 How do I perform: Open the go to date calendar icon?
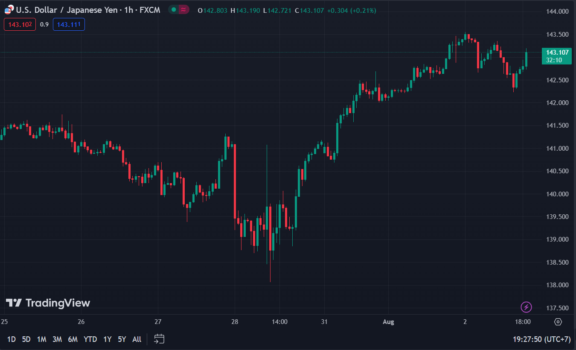click(x=159, y=339)
